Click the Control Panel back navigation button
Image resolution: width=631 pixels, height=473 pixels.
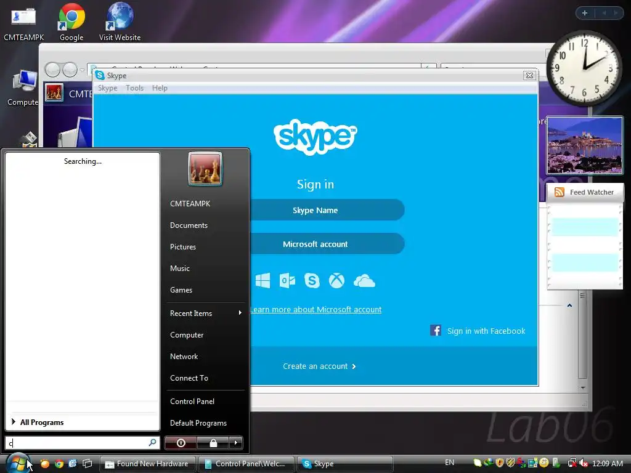52,70
